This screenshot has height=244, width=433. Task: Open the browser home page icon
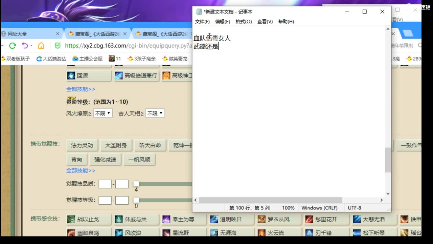(41, 45)
